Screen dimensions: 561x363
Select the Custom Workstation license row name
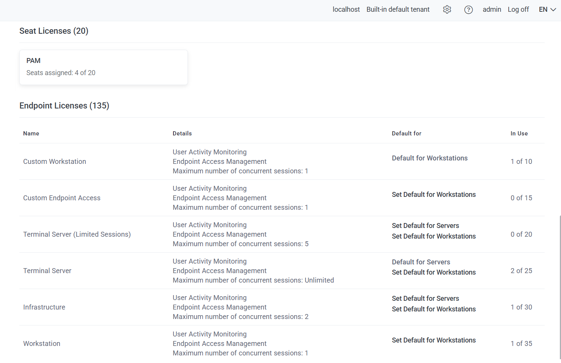(x=55, y=162)
